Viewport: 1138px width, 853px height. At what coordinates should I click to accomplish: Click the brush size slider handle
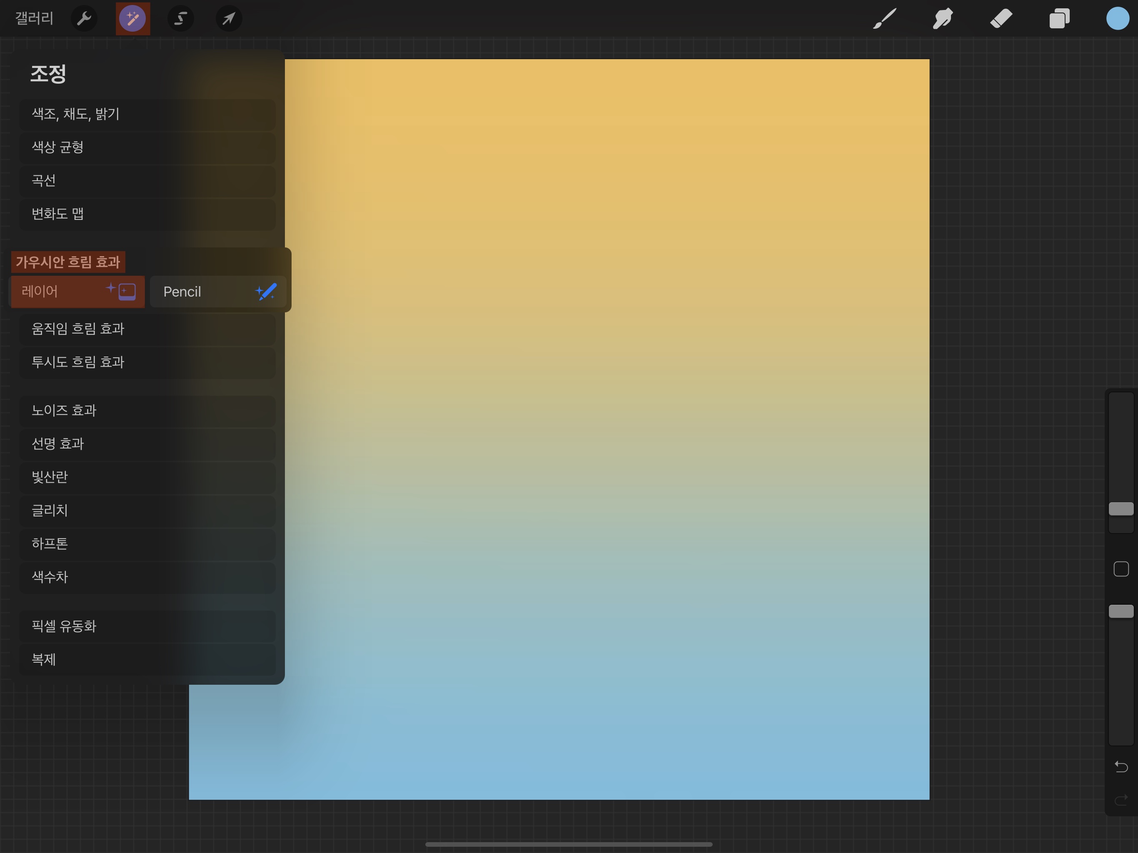(1121, 509)
